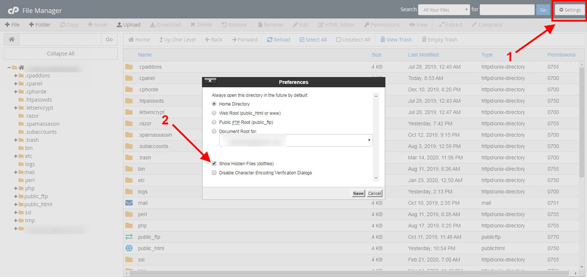
Task: Expand the etc tree node
Action: click(16, 156)
